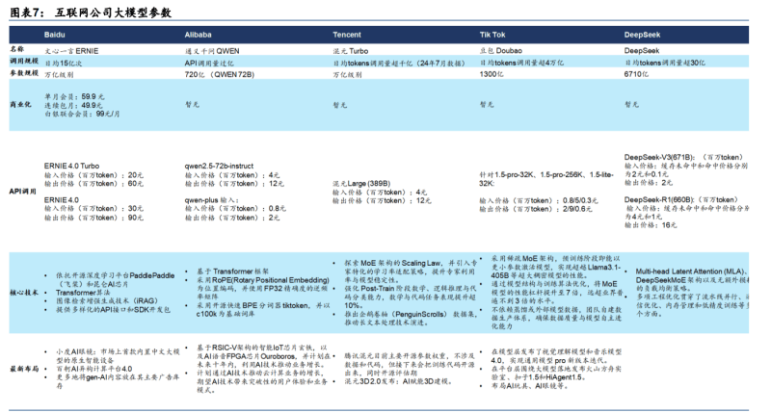Screen dimensions: 771x413
Task: Click the 调用规模 row label
Action: coord(24,61)
